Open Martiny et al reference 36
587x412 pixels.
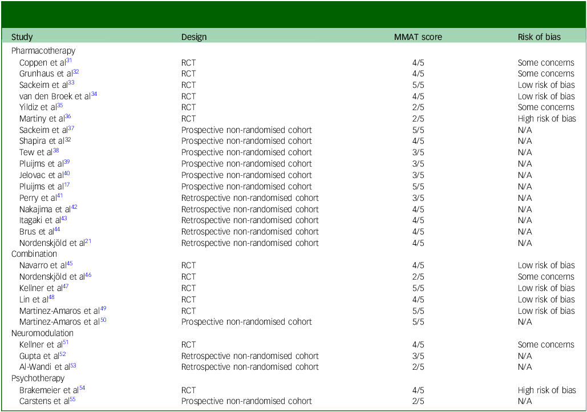[x=68, y=116]
